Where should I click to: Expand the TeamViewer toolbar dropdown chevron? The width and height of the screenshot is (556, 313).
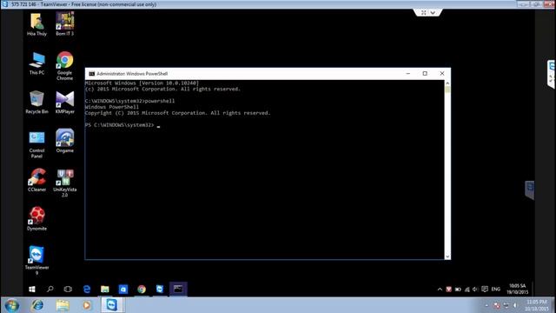pyautogui.click(x=433, y=13)
